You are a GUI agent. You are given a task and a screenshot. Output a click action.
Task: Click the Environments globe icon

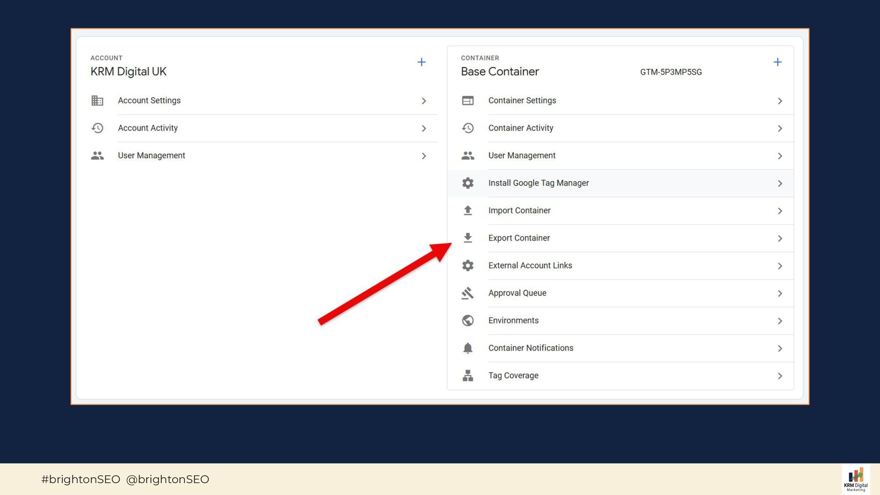(467, 320)
